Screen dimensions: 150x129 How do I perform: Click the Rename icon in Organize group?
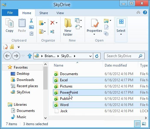[52, 32]
